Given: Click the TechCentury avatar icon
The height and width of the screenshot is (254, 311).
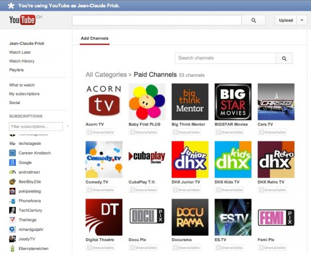Looking at the screenshot, I should (x=12, y=210).
